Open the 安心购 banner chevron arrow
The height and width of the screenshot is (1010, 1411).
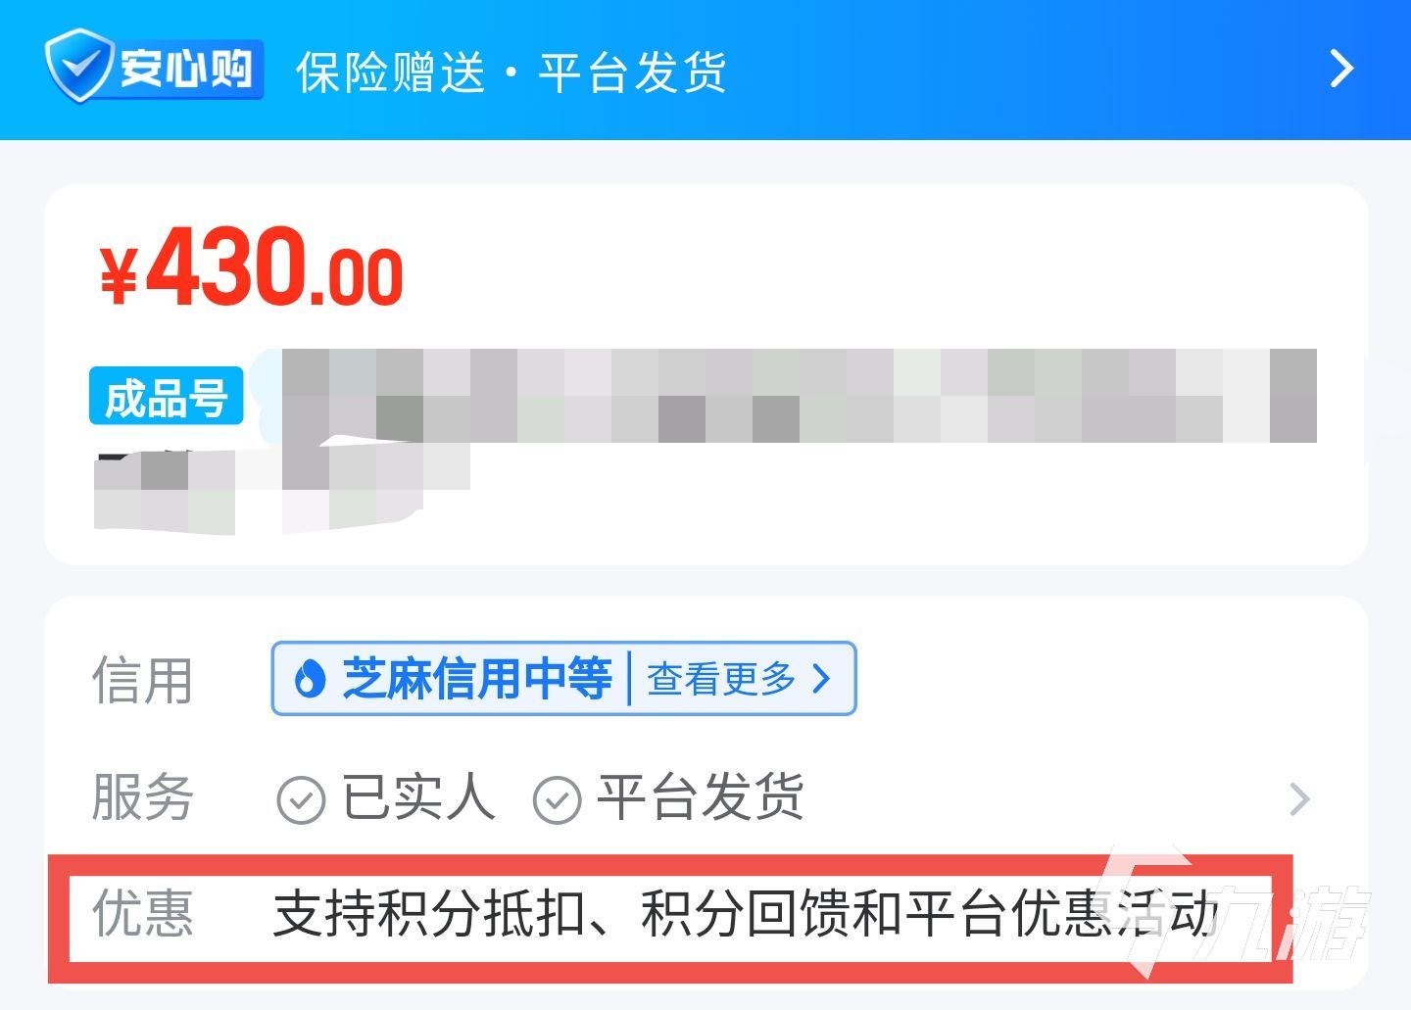point(1341,69)
